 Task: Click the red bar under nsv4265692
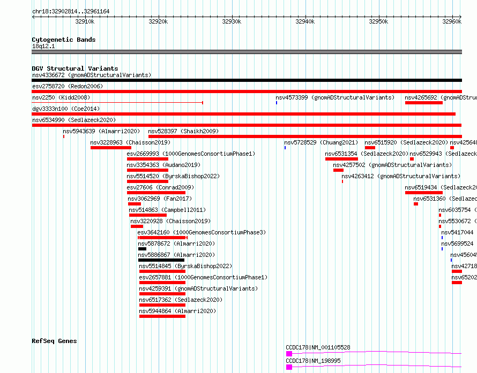[424, 103]
